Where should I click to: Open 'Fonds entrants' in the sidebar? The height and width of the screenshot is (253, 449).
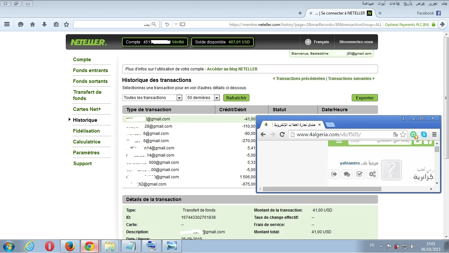point(90,70)
